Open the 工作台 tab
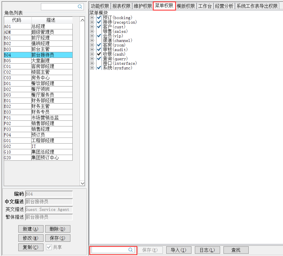 click(205, 6)
